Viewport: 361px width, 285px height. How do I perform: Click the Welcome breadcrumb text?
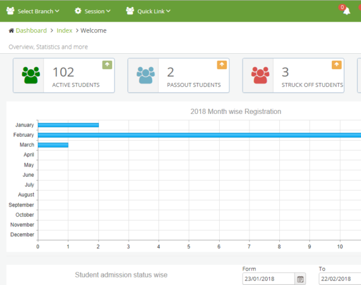(93, 30)
